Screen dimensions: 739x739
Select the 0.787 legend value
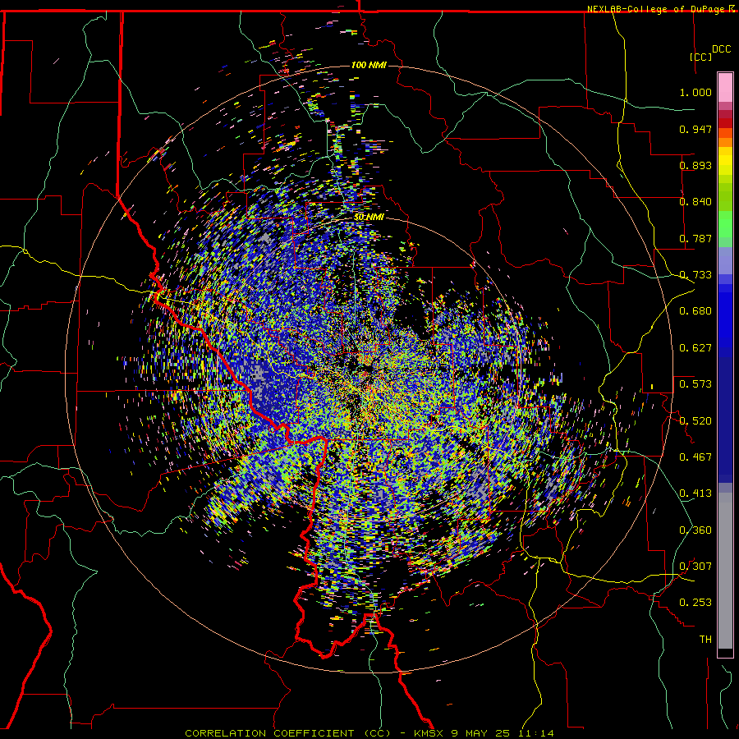click(695, 238)
